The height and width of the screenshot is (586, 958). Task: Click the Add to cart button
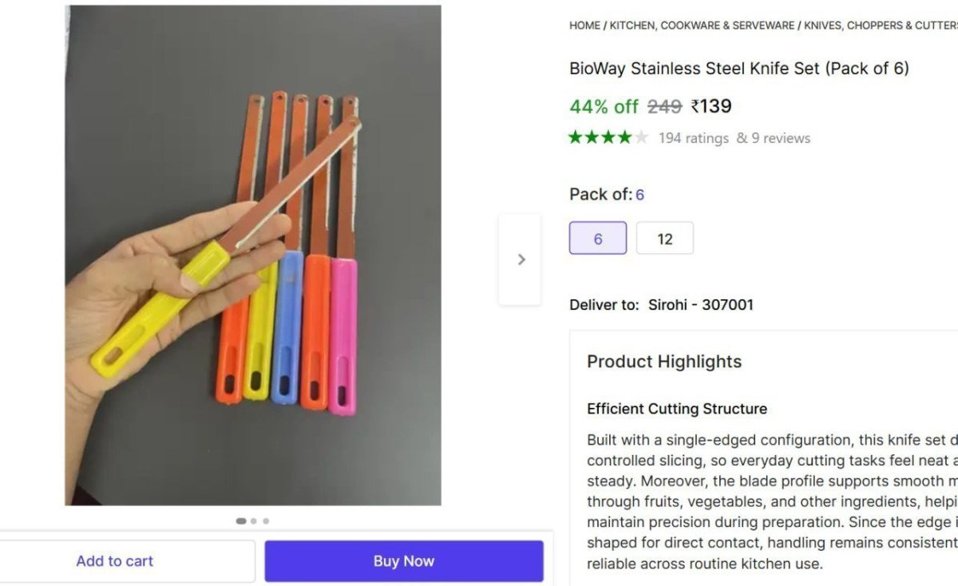coord(114,560)
